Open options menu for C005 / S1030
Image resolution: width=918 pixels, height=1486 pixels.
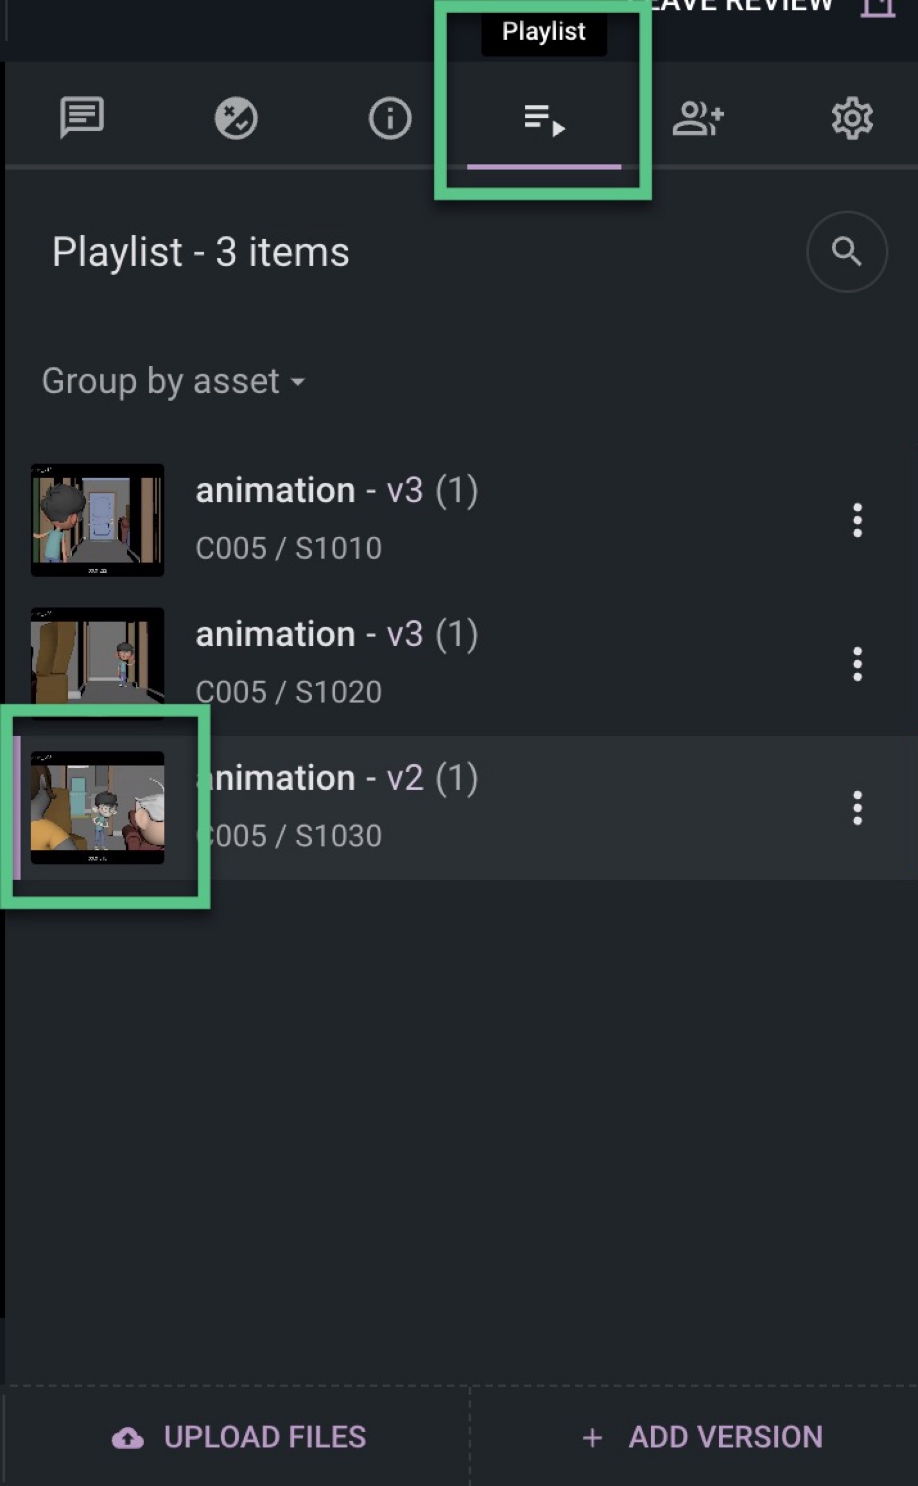point(857,808)
